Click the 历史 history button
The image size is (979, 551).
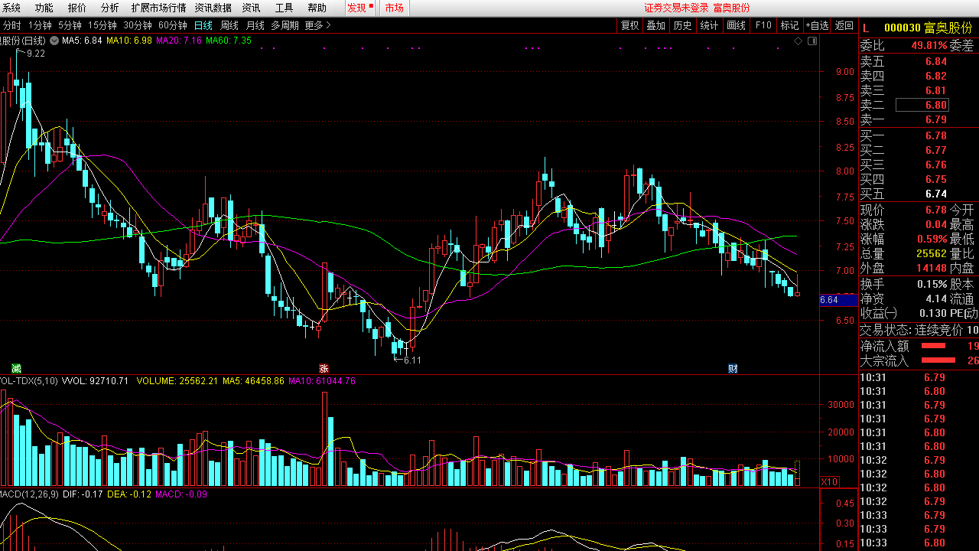682,25
